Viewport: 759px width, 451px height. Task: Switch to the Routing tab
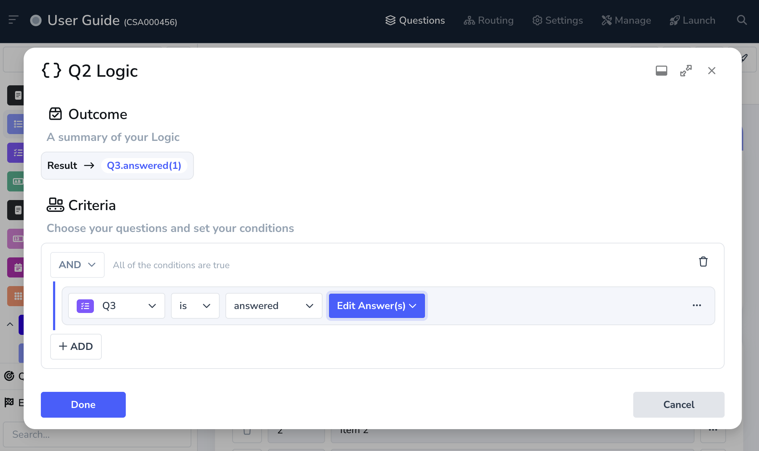click(488, 20)
